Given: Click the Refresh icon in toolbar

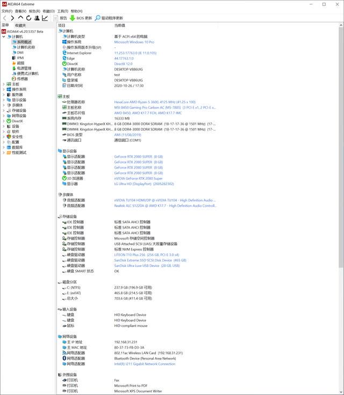Looking at the screenshot, I should click(x=28, y=18).
